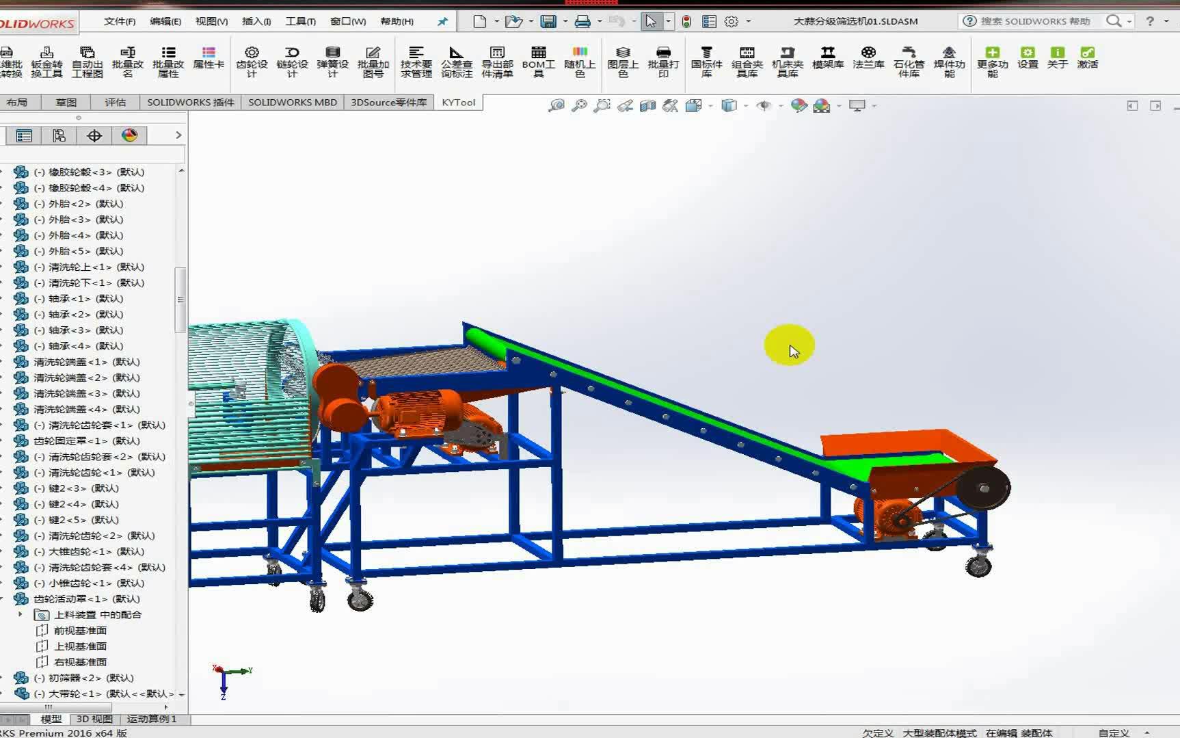Toggle the Section View tool
Screen dimensions: 1180x738
pos(647,105)
